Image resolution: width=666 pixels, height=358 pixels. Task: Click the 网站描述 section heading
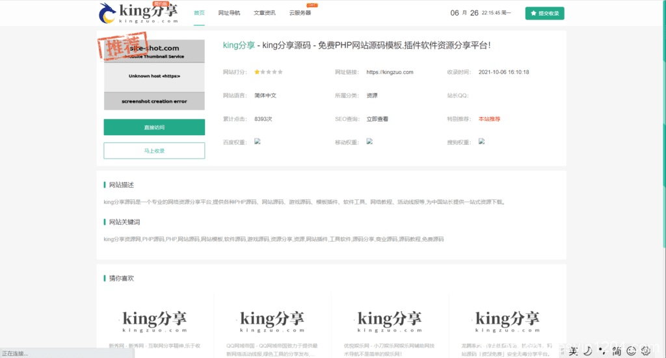tap(121, 185)
